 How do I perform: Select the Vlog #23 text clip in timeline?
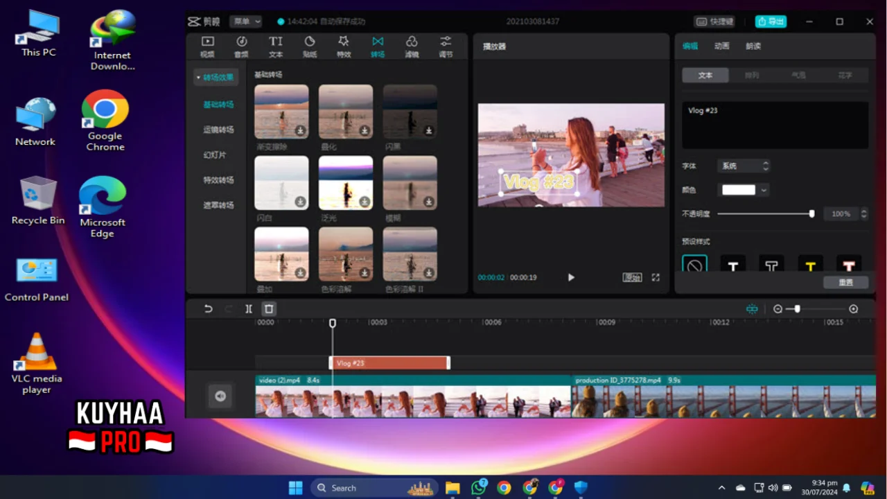click(x=389, y=362)
